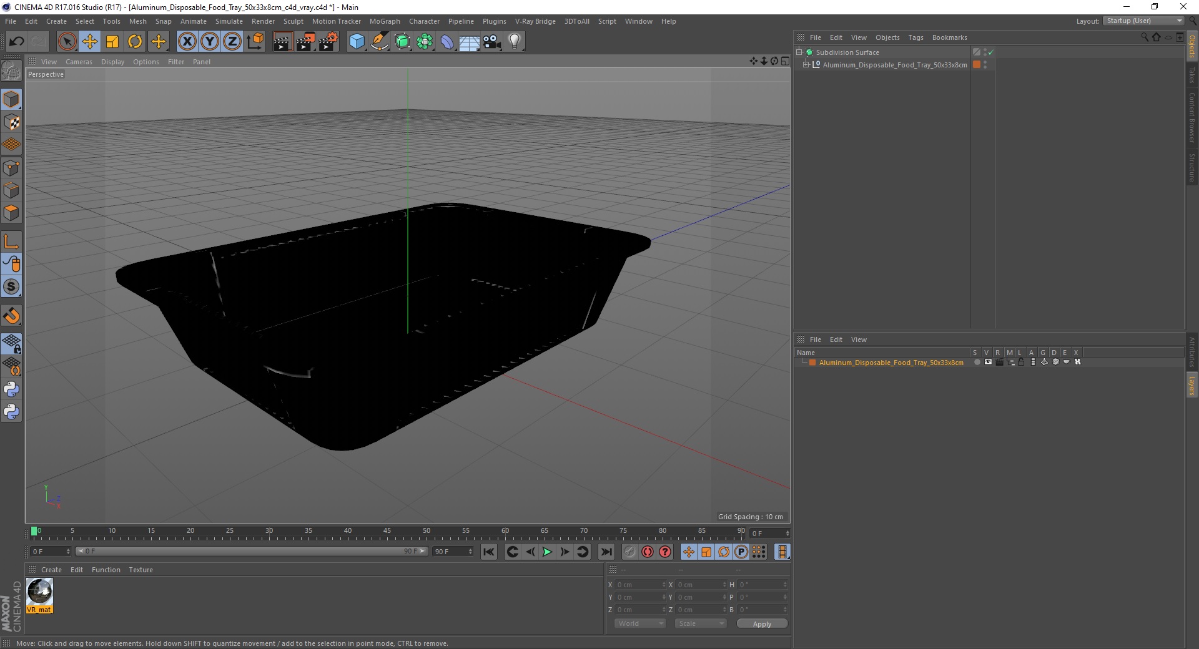Viewport: 1199px width, 649px height.
Task: Open the Layout dropdown Startup (User)
Action: pos(1143,21)
